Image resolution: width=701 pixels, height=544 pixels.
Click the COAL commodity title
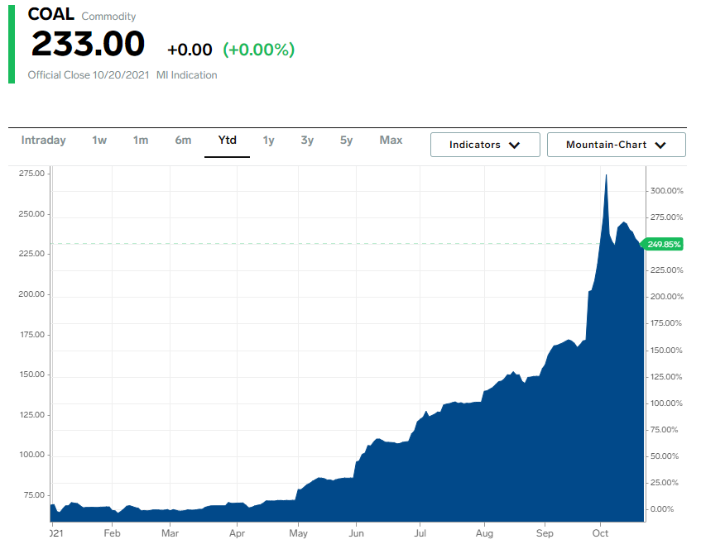pyautogui.click(x=50, y=15)
